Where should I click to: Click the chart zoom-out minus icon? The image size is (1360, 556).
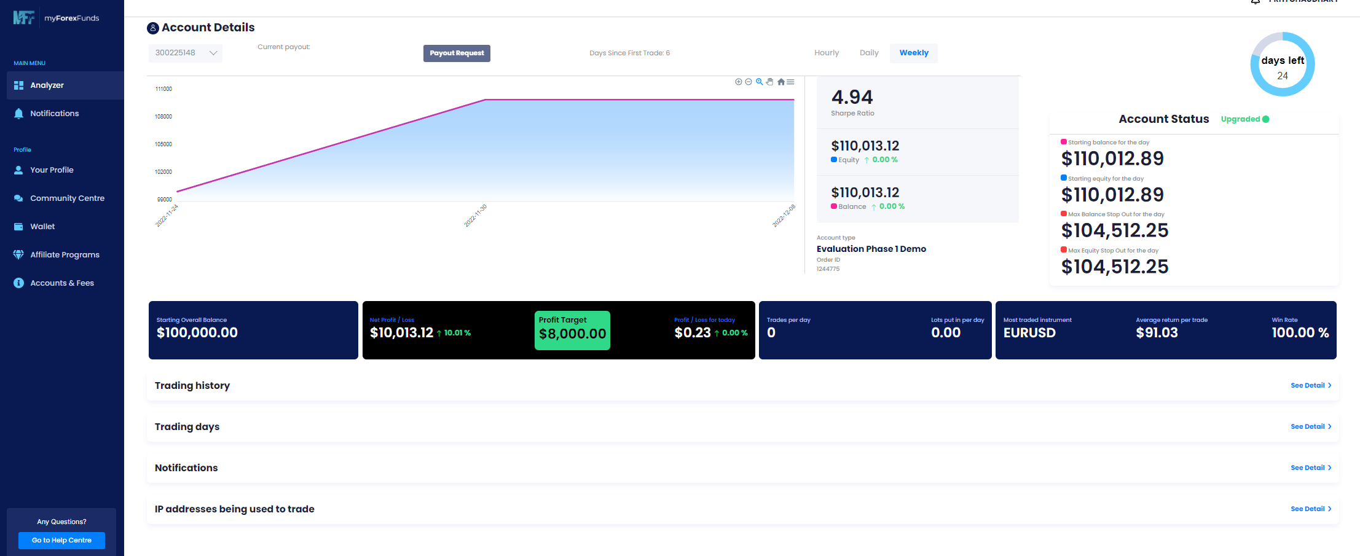748,82
